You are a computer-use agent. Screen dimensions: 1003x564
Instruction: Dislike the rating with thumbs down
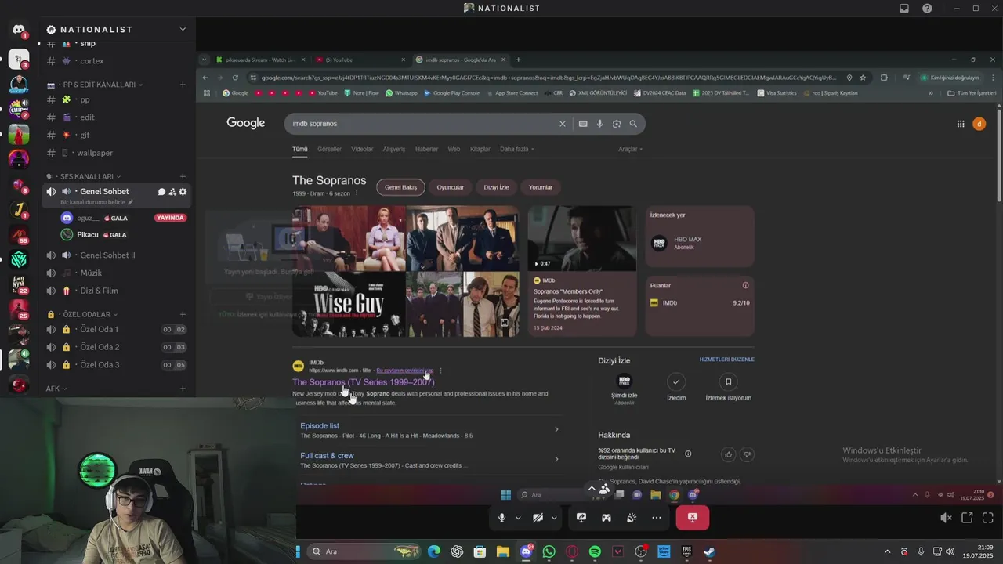click(747, 454)
